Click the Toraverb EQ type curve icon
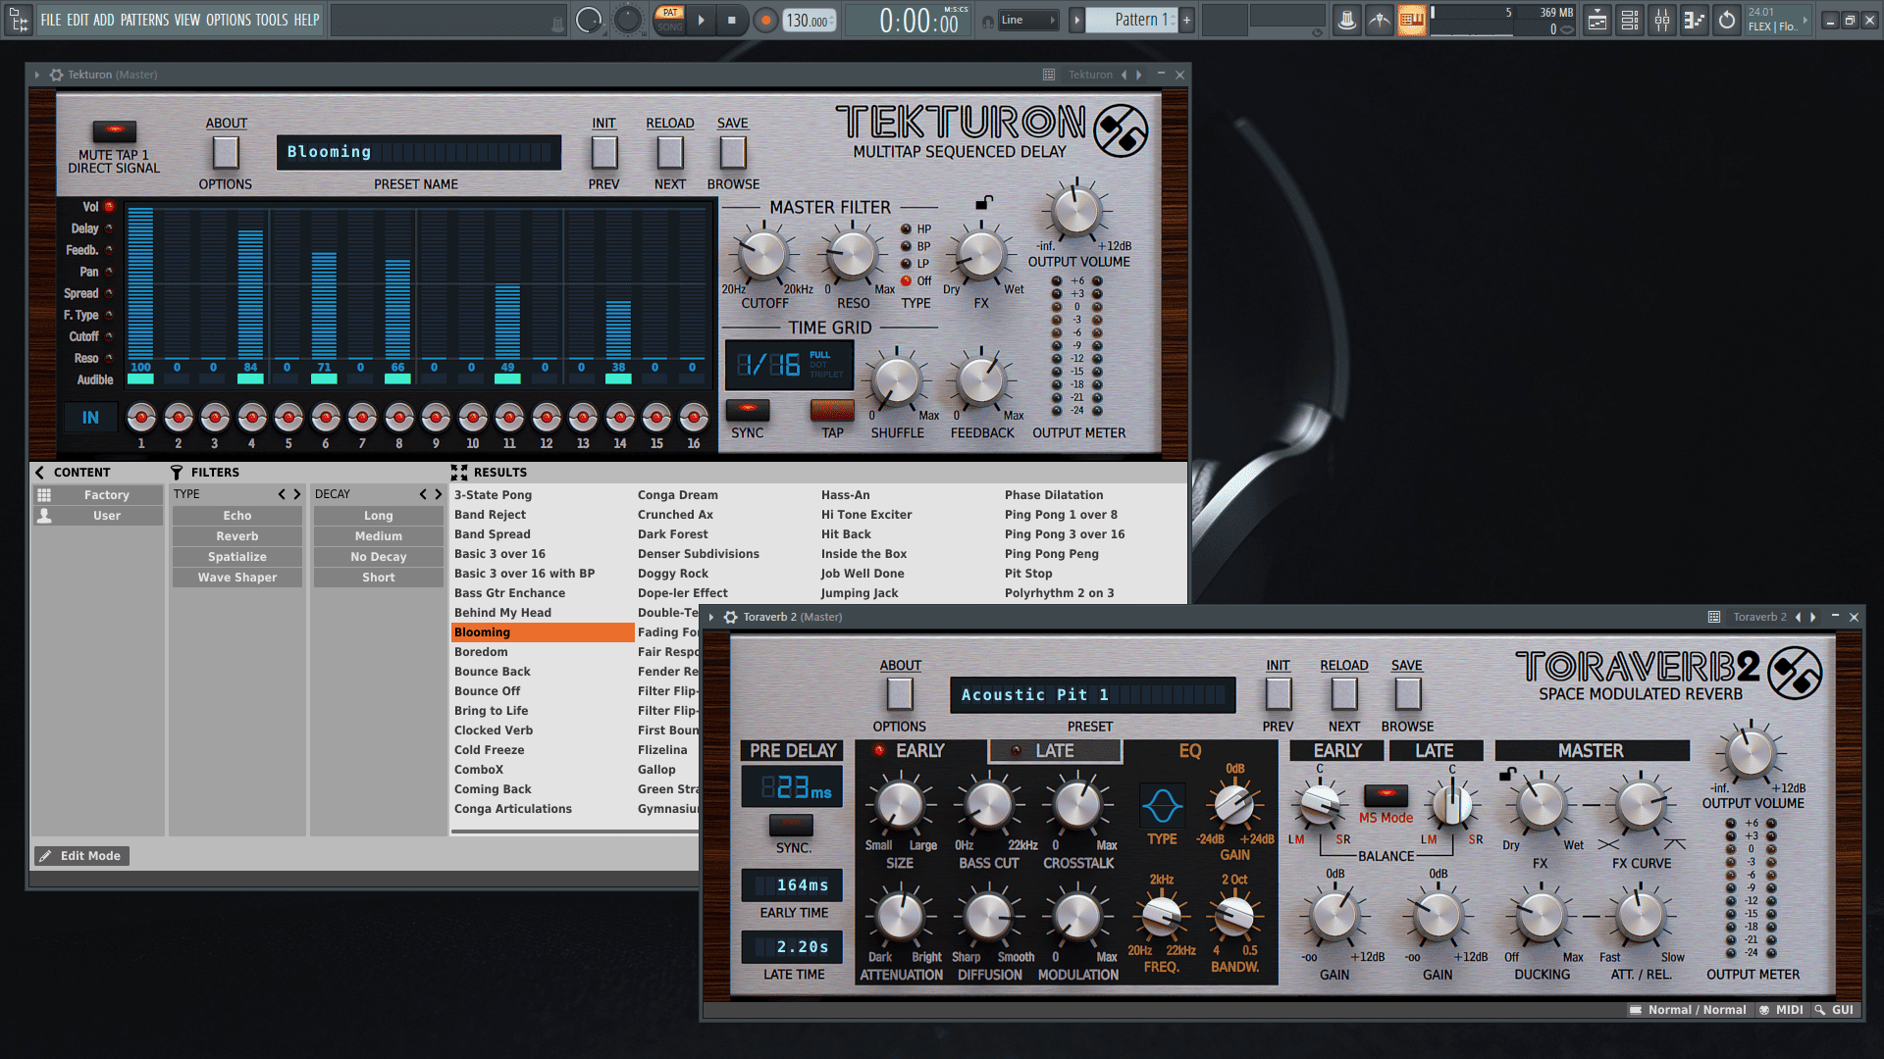The image size is (1884, 1059). [x=1162, y=806]
